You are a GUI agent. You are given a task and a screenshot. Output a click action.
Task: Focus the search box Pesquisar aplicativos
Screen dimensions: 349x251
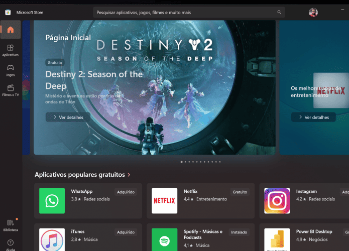[189, 13]
